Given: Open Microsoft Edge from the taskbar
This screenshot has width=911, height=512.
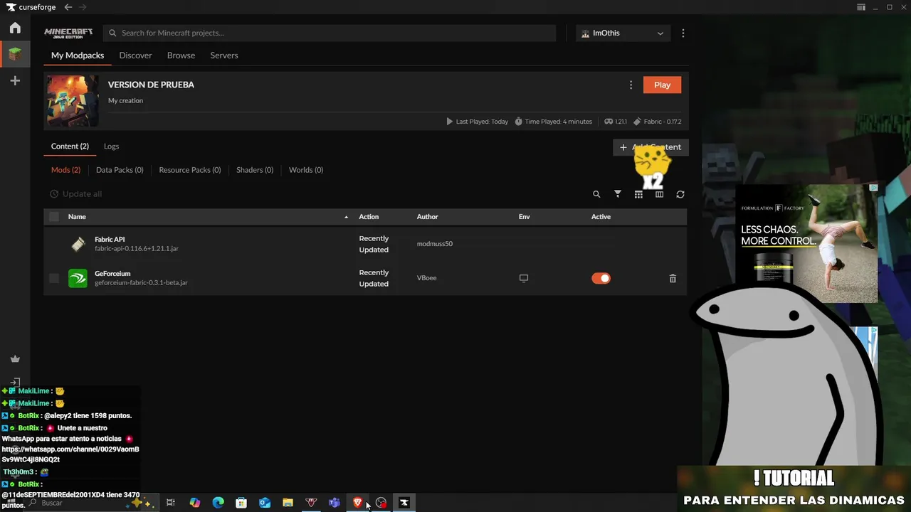Looking at the screenshot, I should (218, 503).
